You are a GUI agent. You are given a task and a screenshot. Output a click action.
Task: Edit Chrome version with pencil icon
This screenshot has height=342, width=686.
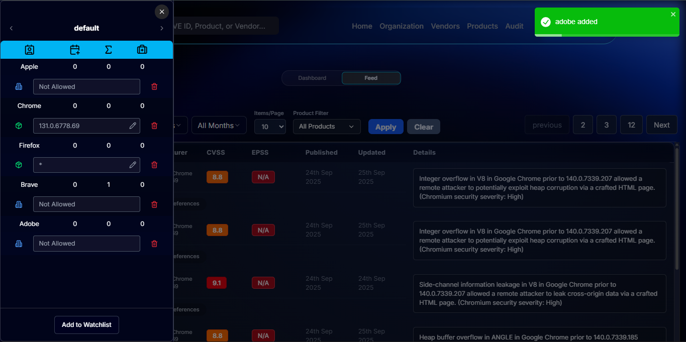(133, 126)
